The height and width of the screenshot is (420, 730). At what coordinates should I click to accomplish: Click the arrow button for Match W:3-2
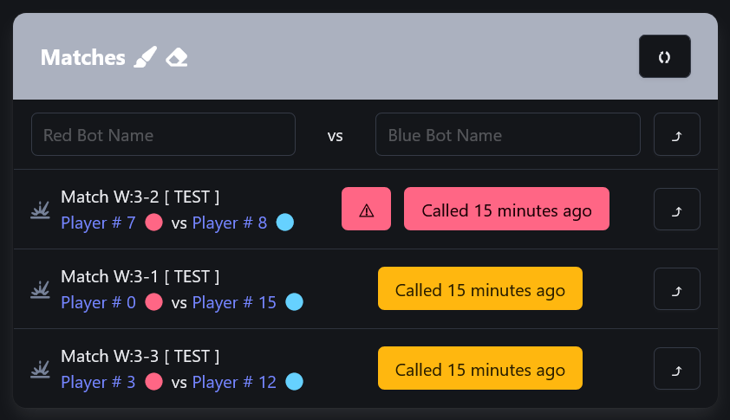[x=676, y=210]
